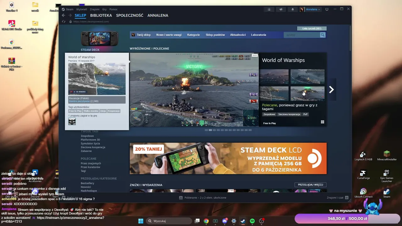Go back with the Steam back arrow

coord(63,15)
